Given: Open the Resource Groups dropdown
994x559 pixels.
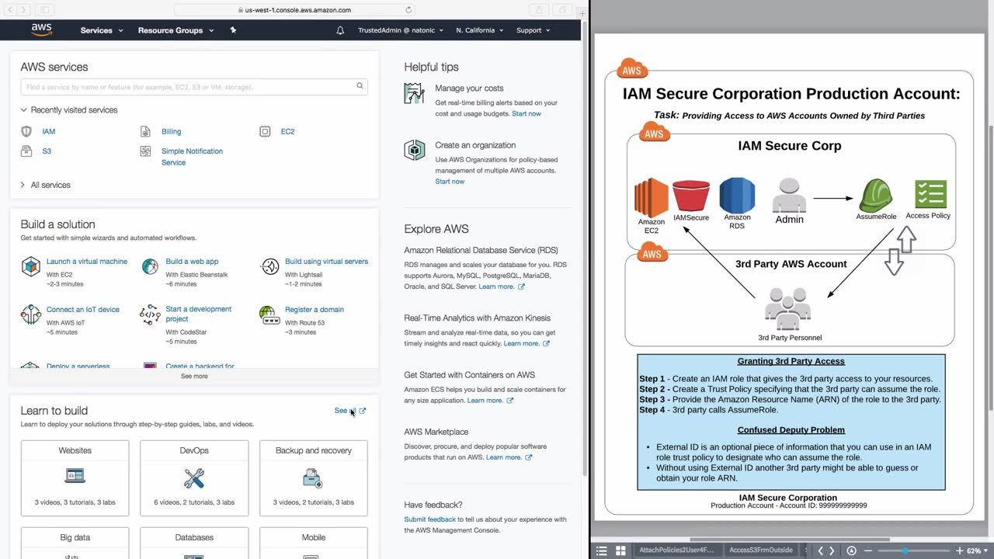Looking at the screenshot, I should pyautogui.click(x=176, y=30).
